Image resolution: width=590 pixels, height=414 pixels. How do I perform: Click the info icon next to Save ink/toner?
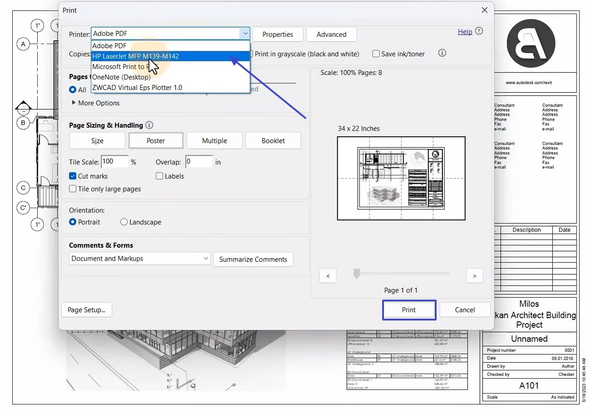442,53
